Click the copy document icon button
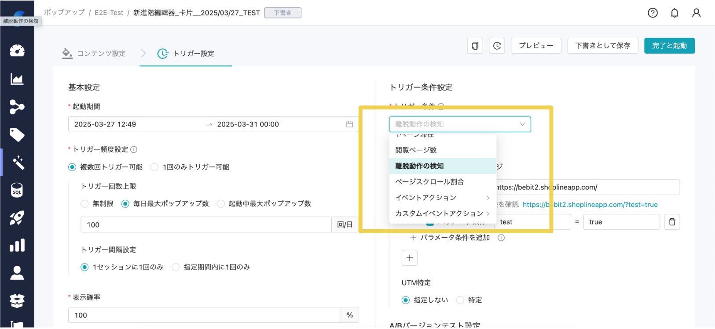The height and width of the screenshot is (329, 715). (475, 46)
